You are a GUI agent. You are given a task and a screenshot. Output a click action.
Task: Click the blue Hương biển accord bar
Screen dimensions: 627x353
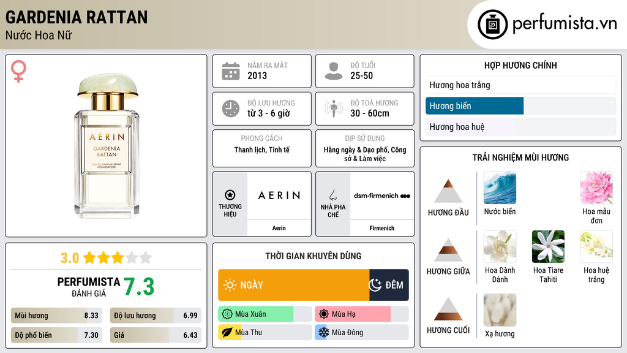point(475,105)
